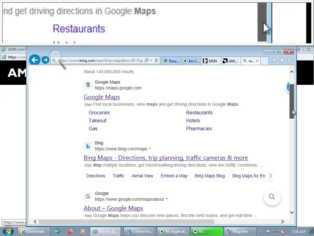Open address bar autocomplete dropdown arrow
Viewport: 314px width, 236px height.
pos(151,61)
